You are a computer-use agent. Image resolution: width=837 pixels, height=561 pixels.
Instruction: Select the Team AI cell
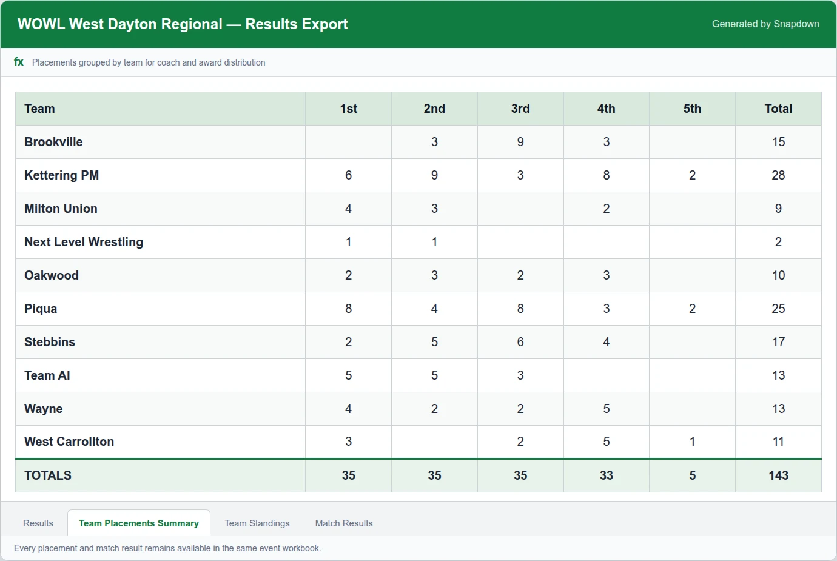(161, 375)
